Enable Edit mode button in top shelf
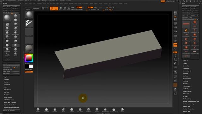 click(x=52, y=9)
